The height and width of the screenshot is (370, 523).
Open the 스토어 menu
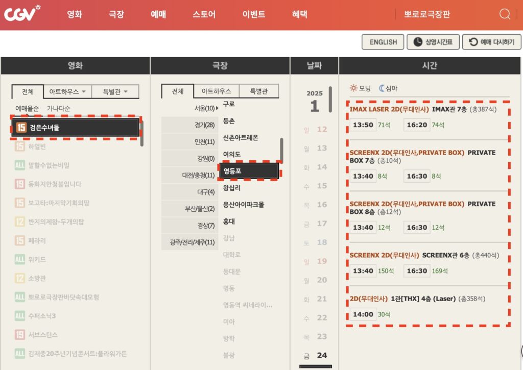pos(204,14)
